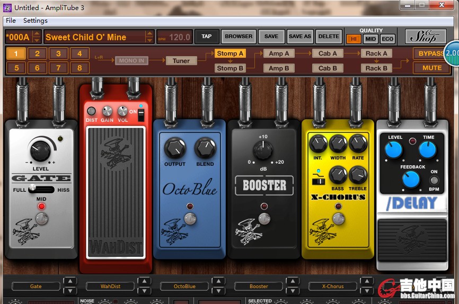459x304 pixels.
Task: Click the X-Chorus WIDTH knob
Action: pyautogui.click(x=338, y=144)
